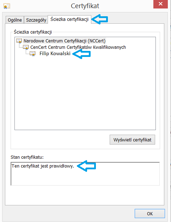Switch to the Ogólne tab
This screenshot has height=222, width=171.
click(15, 20)
